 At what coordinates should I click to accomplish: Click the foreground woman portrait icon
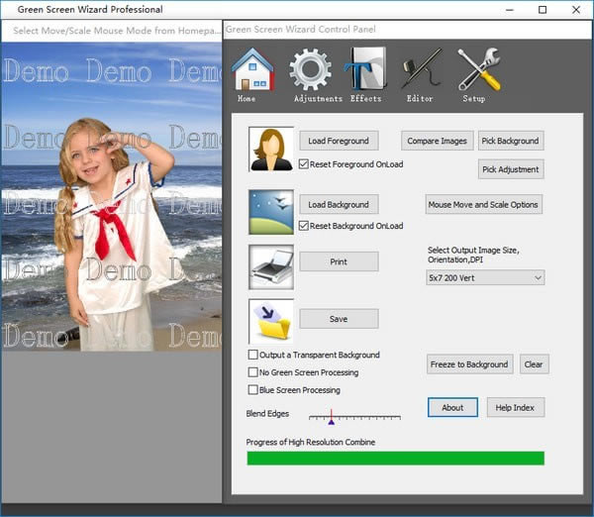coord(271,150)
